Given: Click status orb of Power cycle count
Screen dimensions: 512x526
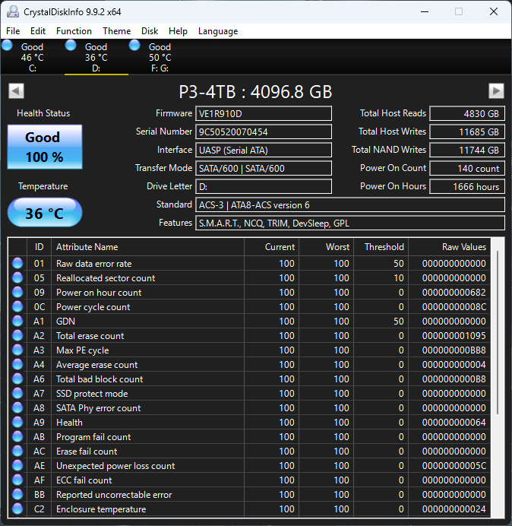Looking at the screenshot, I should click(x=17, y=306).
